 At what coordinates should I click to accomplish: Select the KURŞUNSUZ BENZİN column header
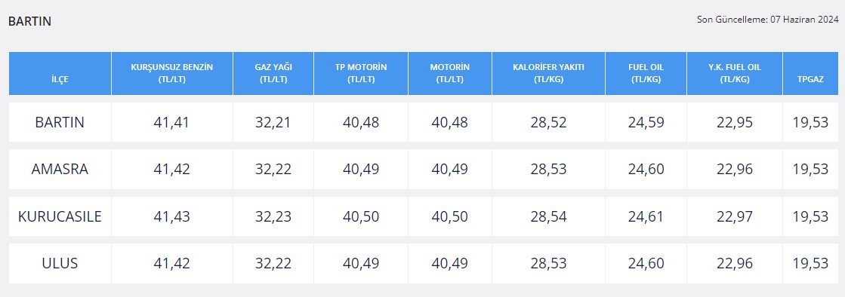(172, 74)
